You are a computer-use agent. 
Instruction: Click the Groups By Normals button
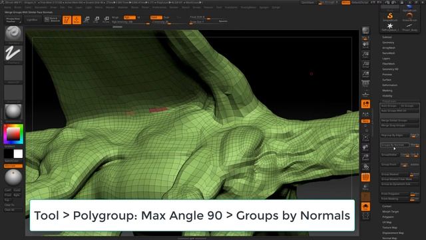pyautogui.click(x=395, y=145)
